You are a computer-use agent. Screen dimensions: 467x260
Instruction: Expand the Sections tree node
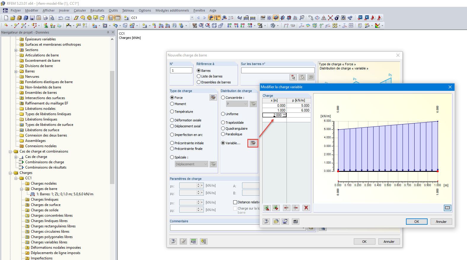(x=16, y=50)
